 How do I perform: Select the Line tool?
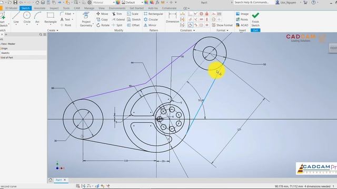(16, 17)
